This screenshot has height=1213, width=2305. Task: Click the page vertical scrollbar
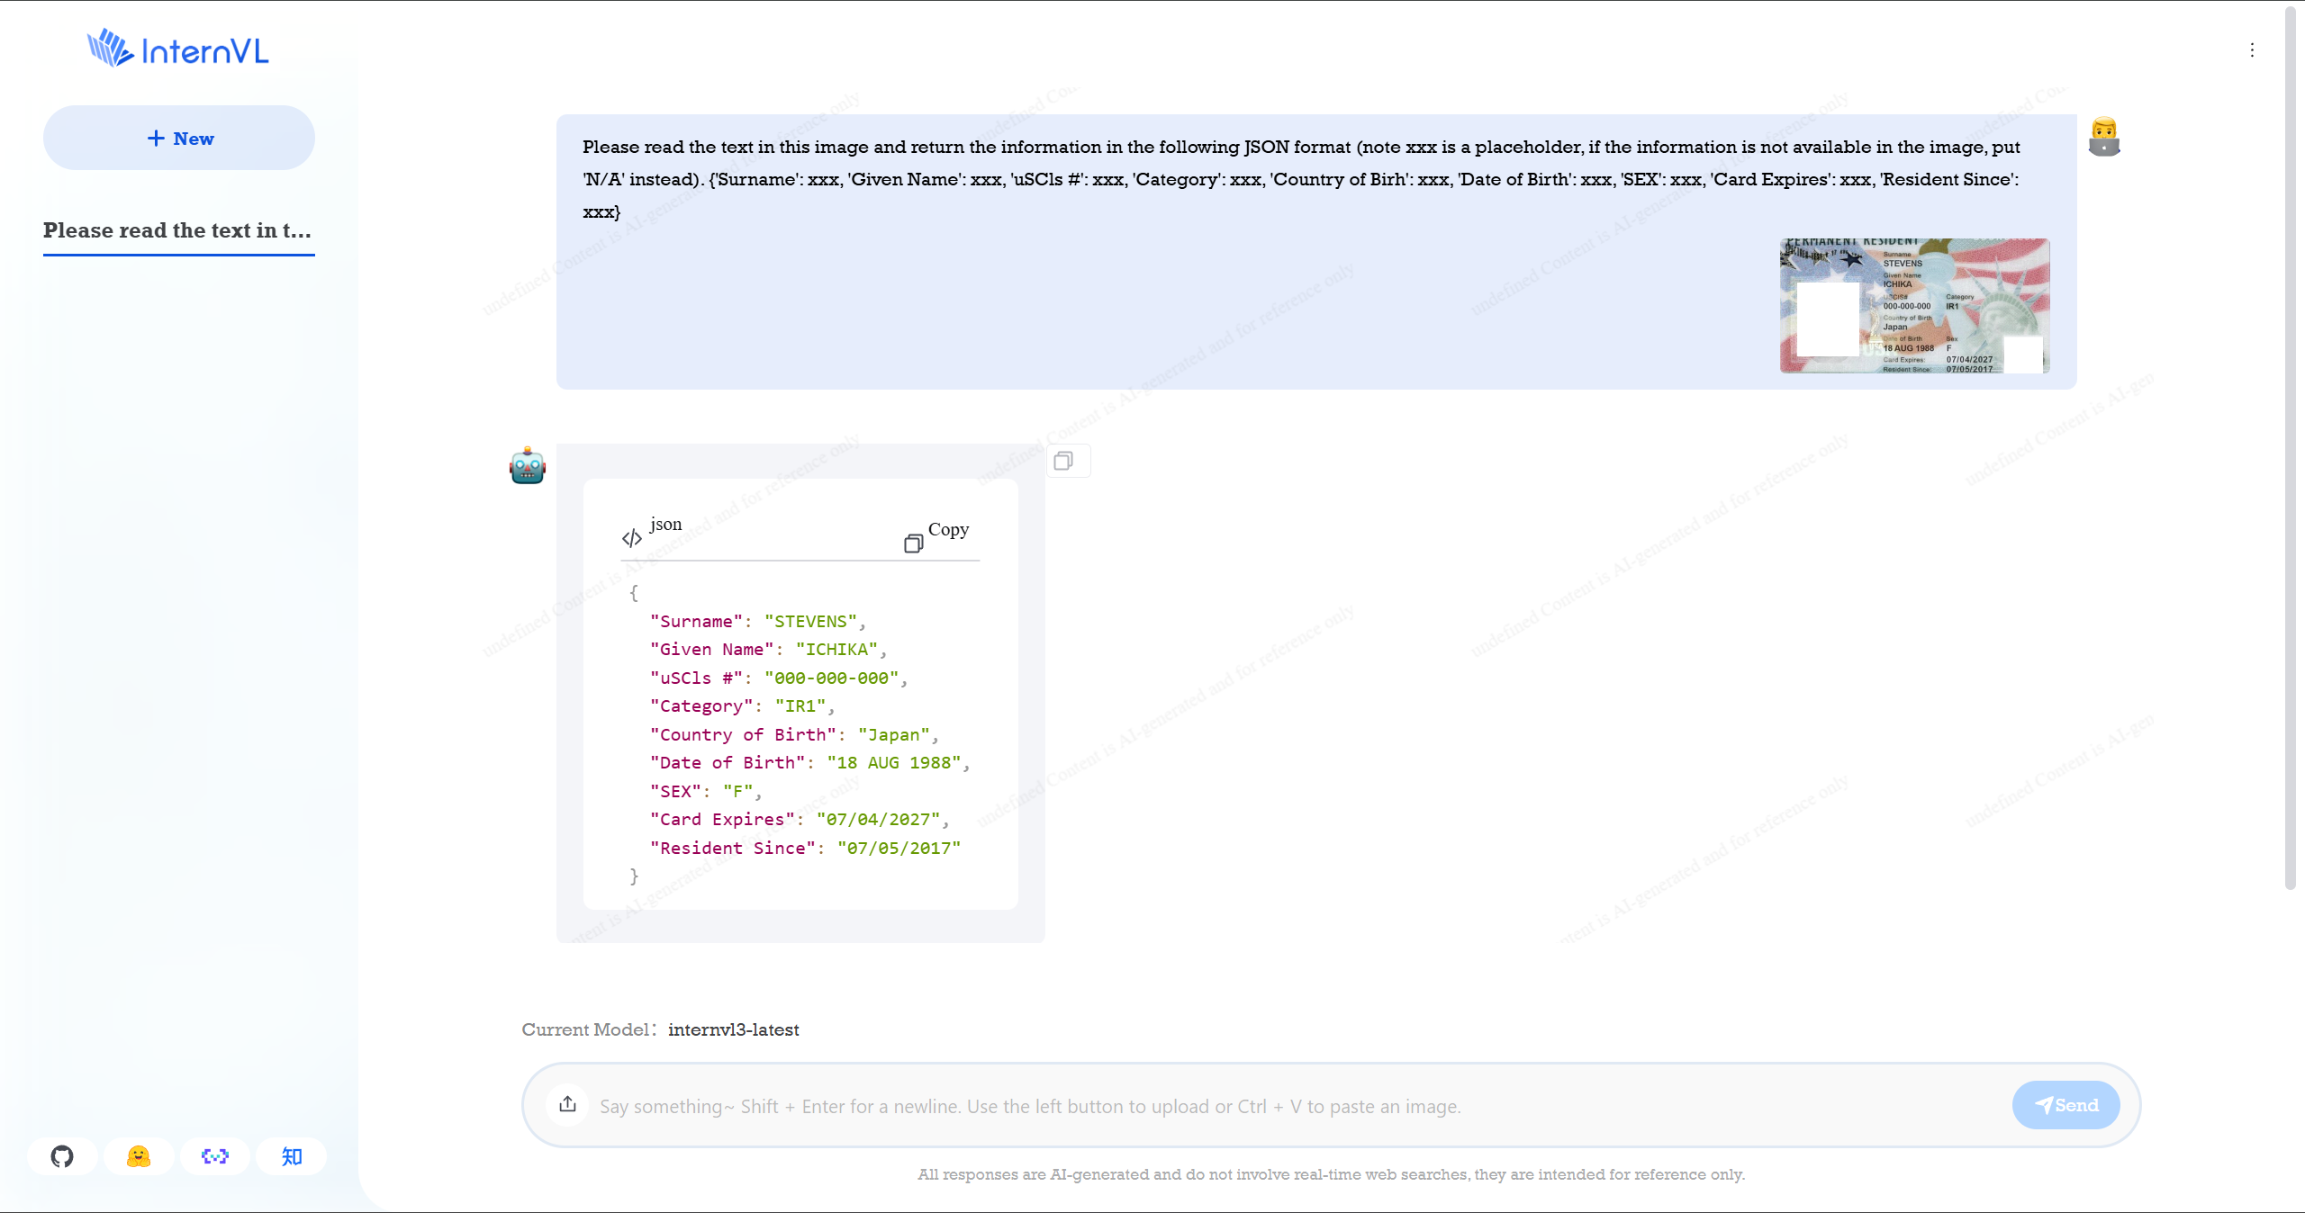pyautogui.click(x=2290, y=450)
